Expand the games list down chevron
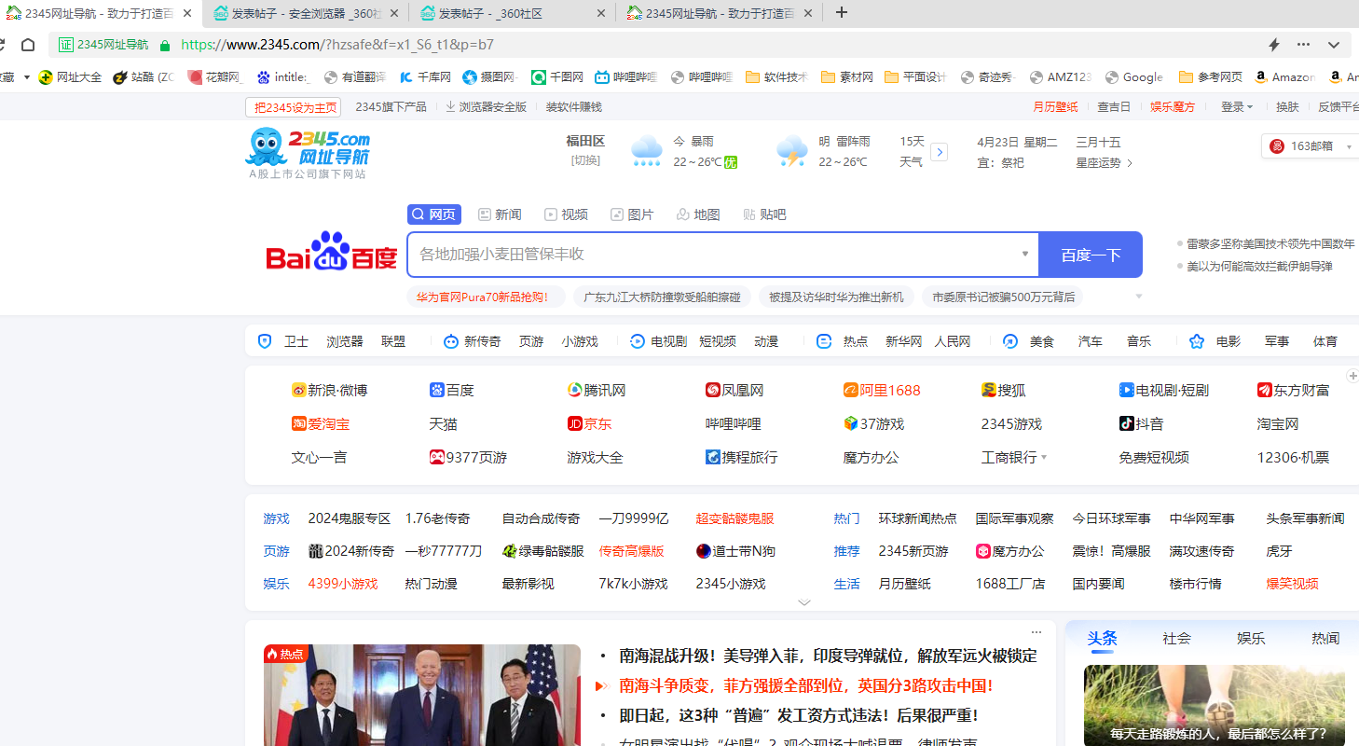 [804, 602]
